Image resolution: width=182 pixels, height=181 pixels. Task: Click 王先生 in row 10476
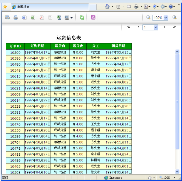95,124
